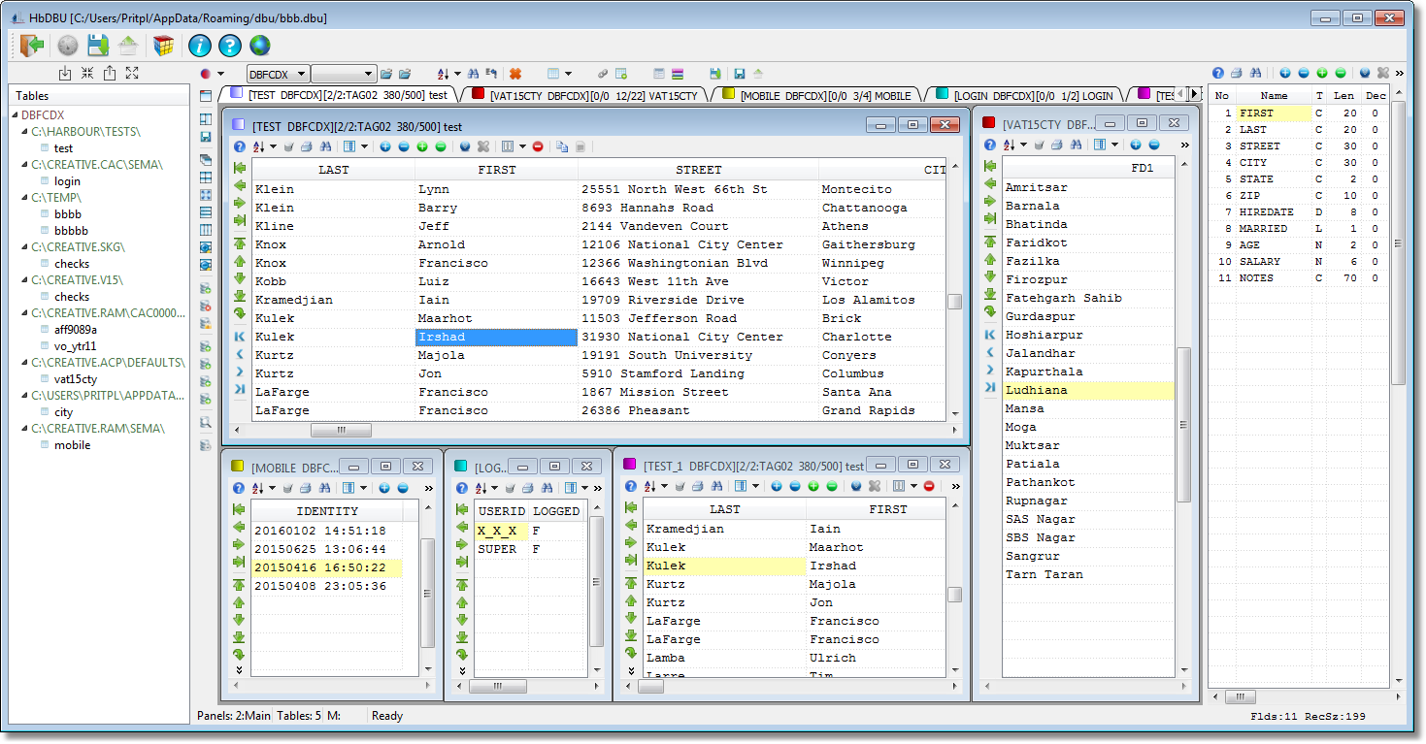
Task: Click horizontal scrollbar thumb in top TEST browser
Action: tap(341, 430)
